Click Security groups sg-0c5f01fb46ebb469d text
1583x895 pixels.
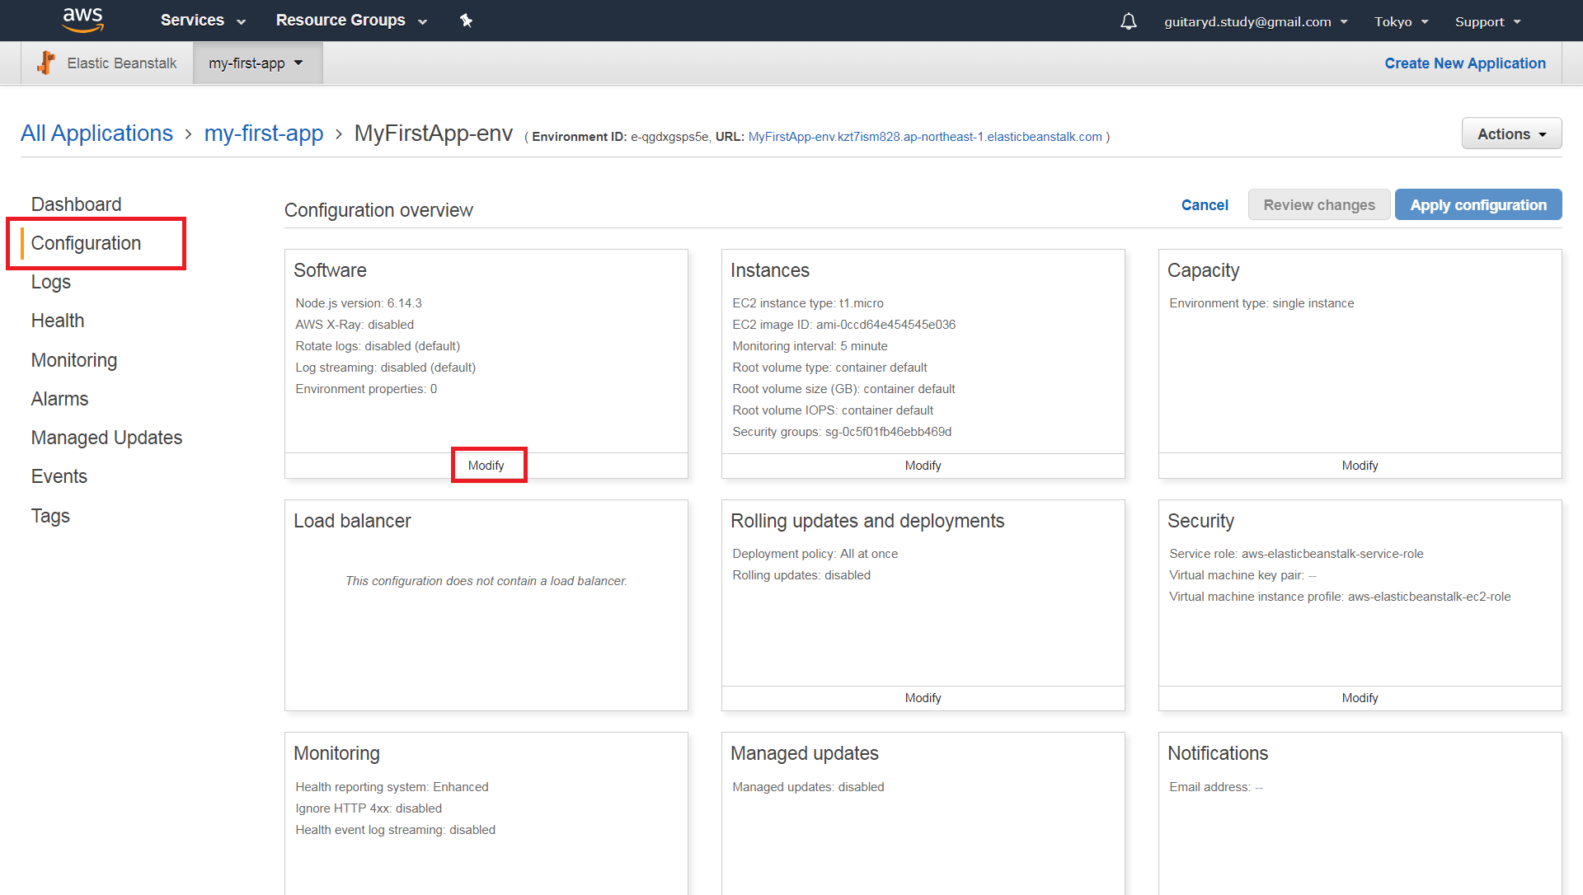pos(842,432)
